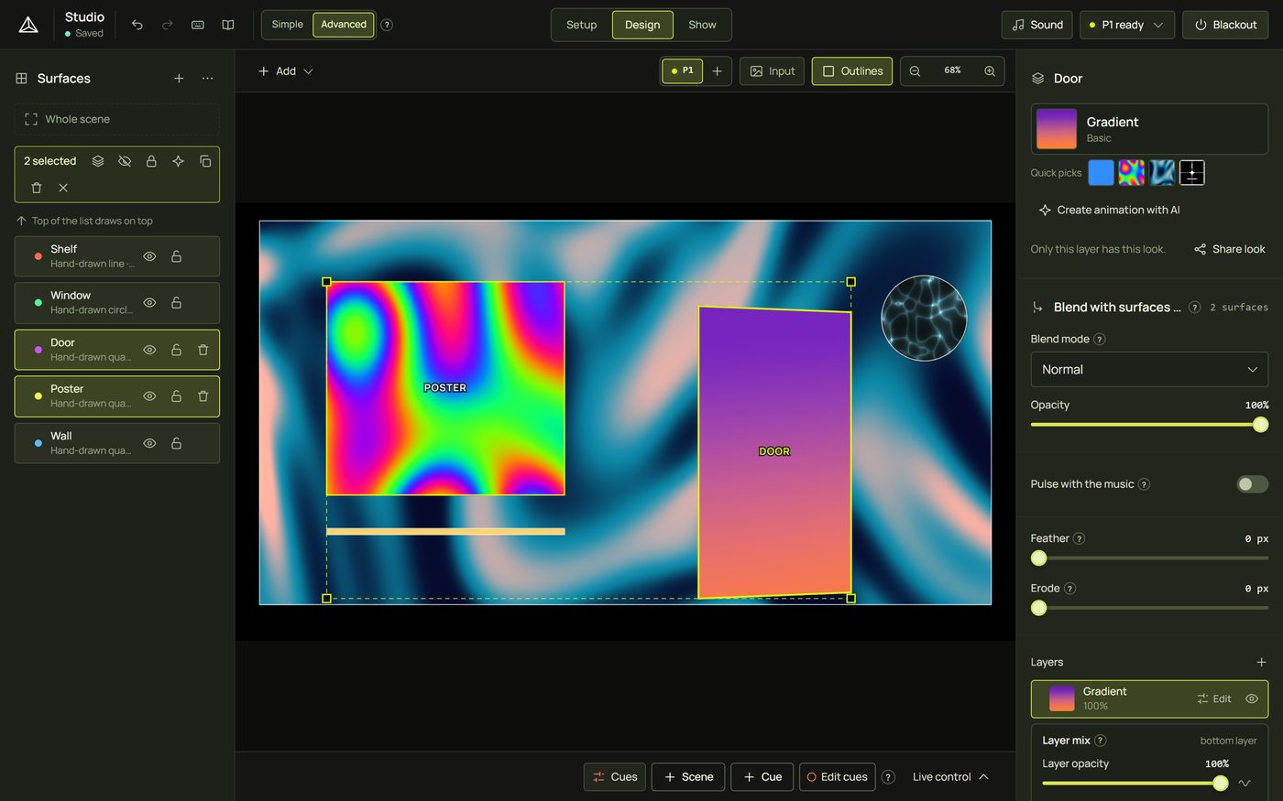The height and width of the screenshot is (801, 1283).
Task: Click the AI sparkle icon in selection bar
Action: click(178, 161)
